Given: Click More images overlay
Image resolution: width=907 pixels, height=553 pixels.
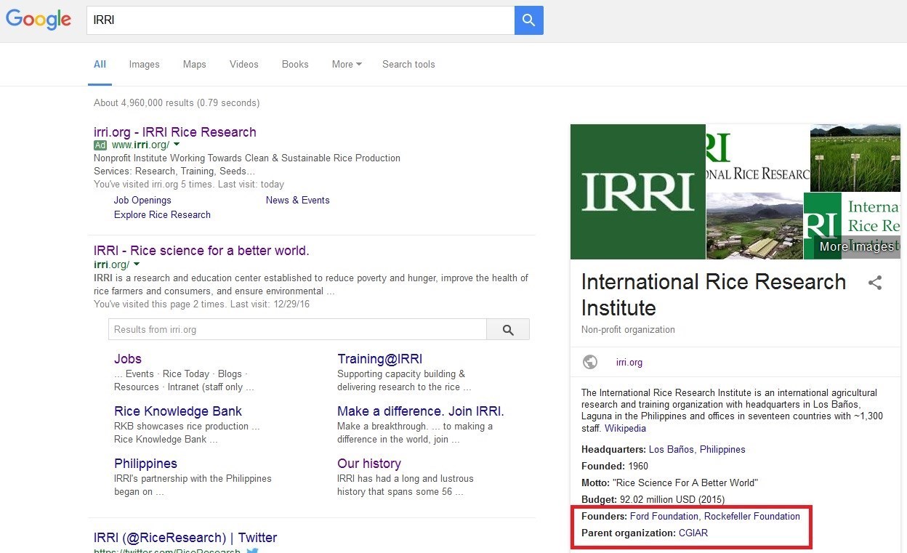Looking at the screenshot, I should point(856,246).
